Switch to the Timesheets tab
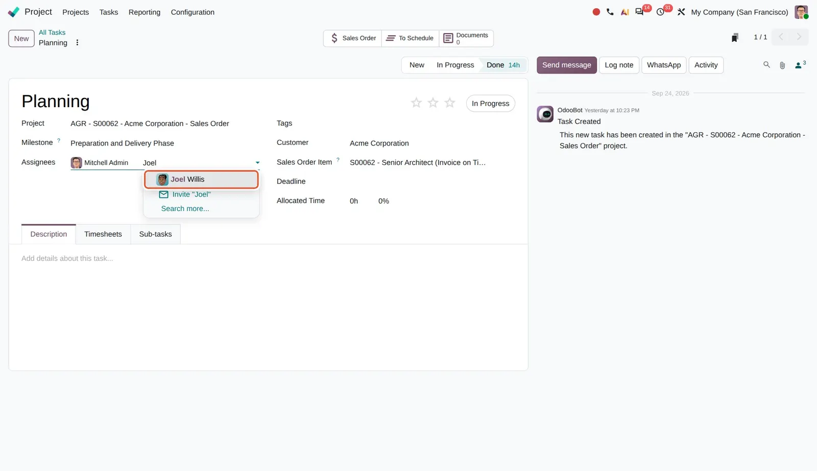The width and height of the screenshot is (817, 471). (x=103, y=234)
